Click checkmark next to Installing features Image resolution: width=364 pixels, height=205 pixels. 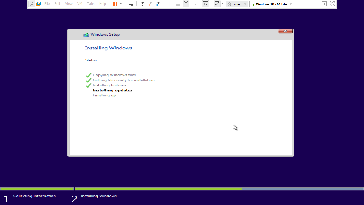[x=88, y=85]
